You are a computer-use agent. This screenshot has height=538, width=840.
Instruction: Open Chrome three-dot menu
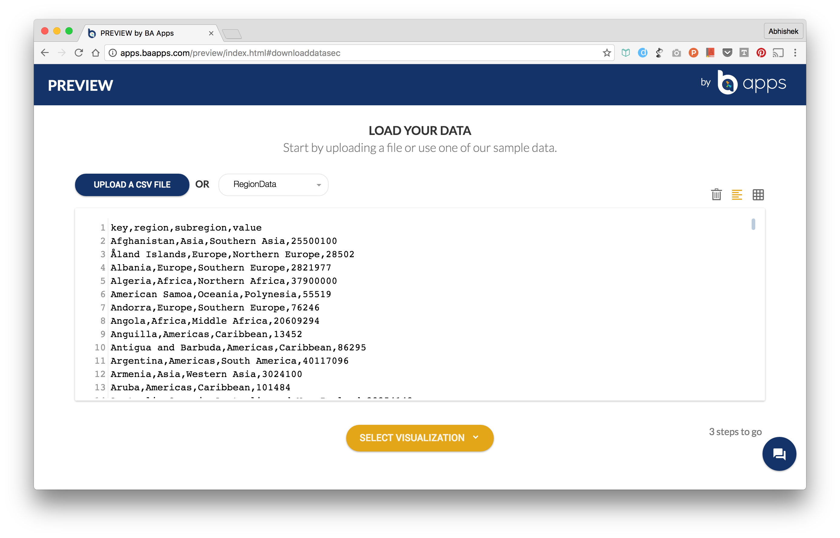(x=795, y=53)
